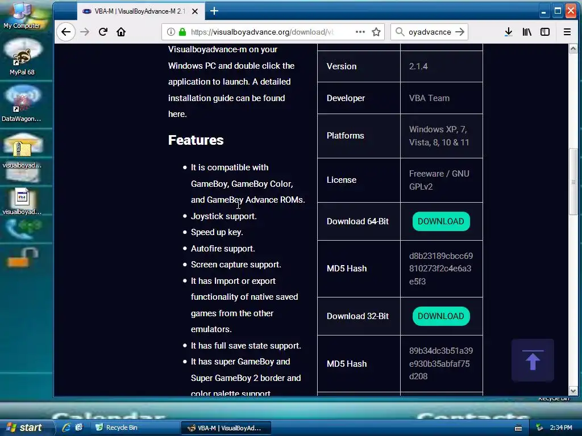Click the 64-bit MD5 hash value d8b23189
The width and height of the screenshot is (582, 436).
(441, 269)
